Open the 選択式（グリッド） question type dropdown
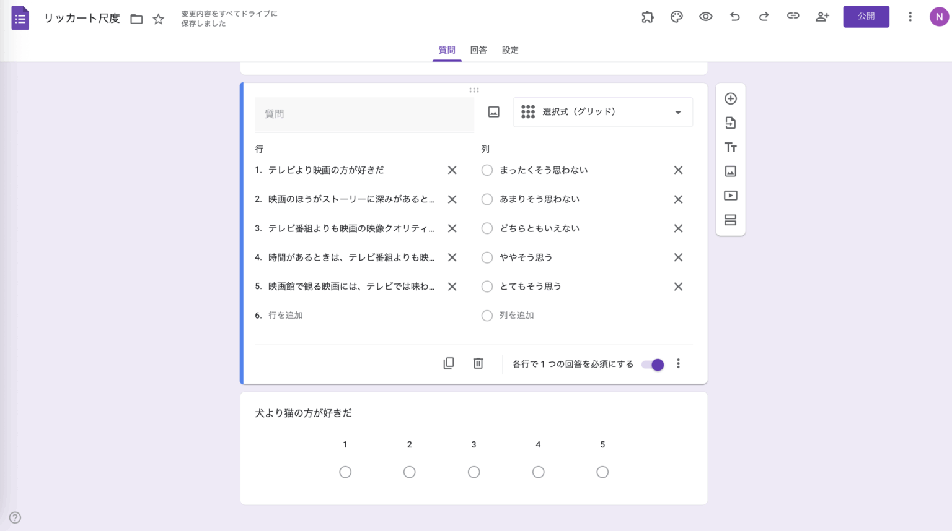This screenshot has height=531, width=952. [602, 112]
